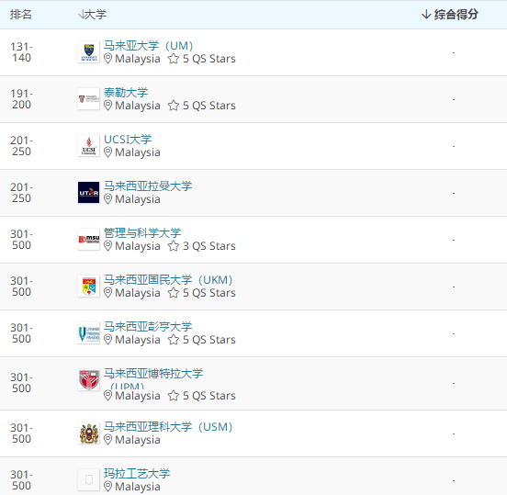Click location pin icon in 泰勒大学 row
The image size is (507, 495).
click(108, 106)
